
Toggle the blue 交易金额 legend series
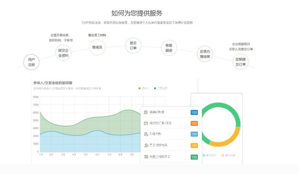coord(161,88)
